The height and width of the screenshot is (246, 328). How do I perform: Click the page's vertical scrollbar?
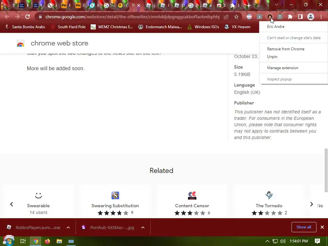coord(326,170)
